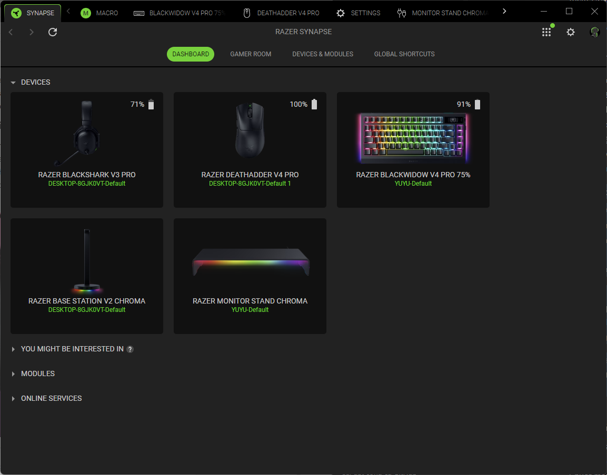Viewport: 607px width, 475px height.
Task: Open the BlackWidow V4 Pro 75% keyboard image
Action: pos(413,138)
